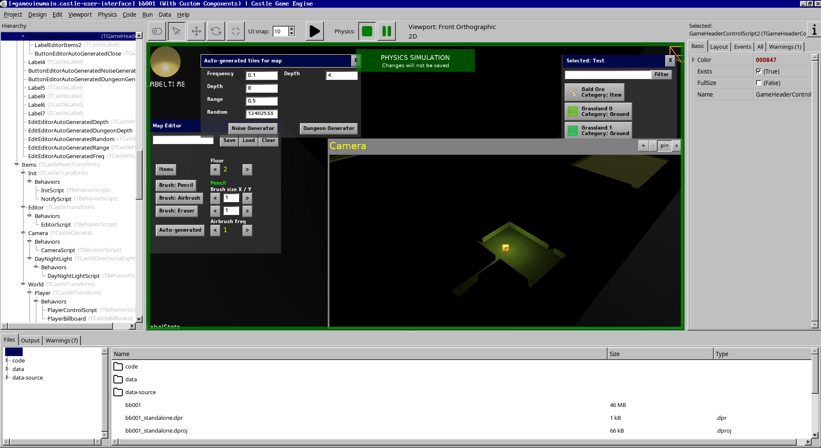Choose Brush: Airbrush
The height and width of the screenshot is (448, 821).
(x=179, y=198)
